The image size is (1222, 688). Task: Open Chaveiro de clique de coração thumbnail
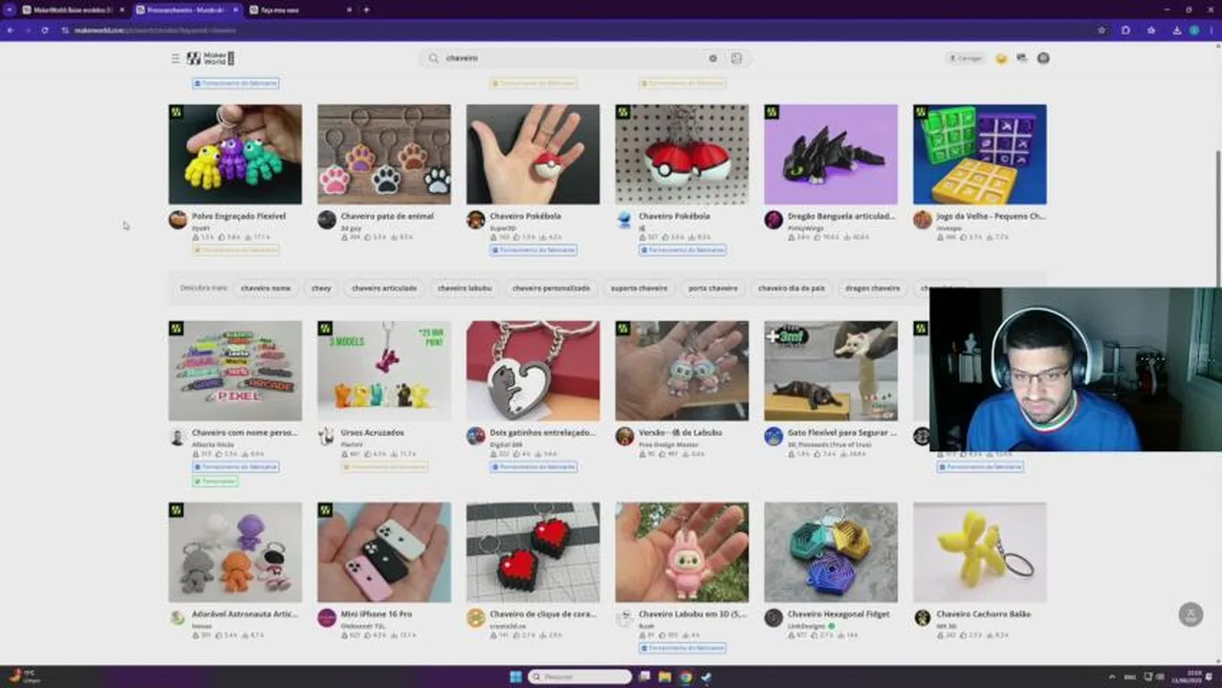[x=534, y=552]
